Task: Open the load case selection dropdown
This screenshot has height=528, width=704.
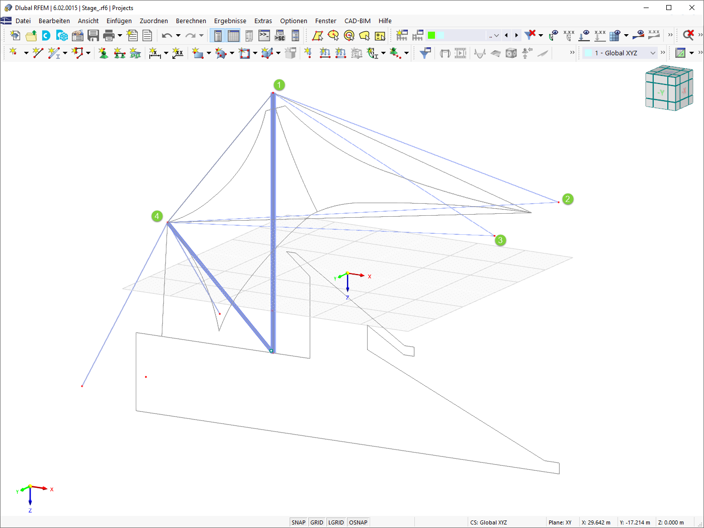Action: [463, 35]
